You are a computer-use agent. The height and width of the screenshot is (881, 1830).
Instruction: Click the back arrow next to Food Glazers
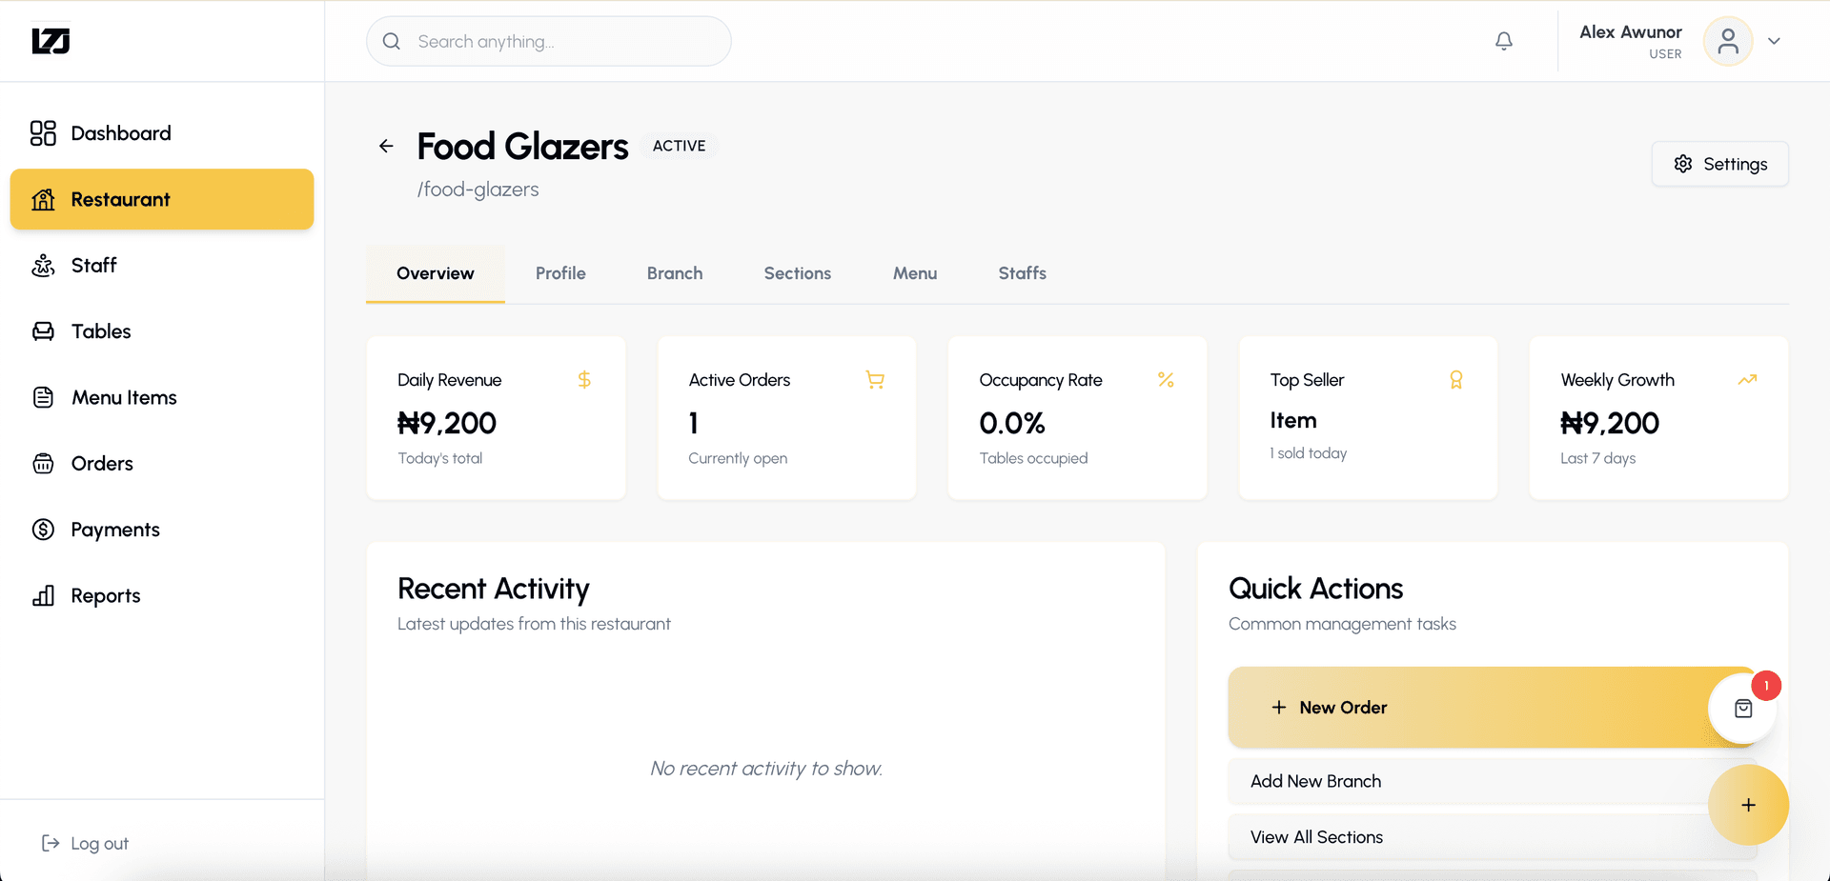point(386,146)
